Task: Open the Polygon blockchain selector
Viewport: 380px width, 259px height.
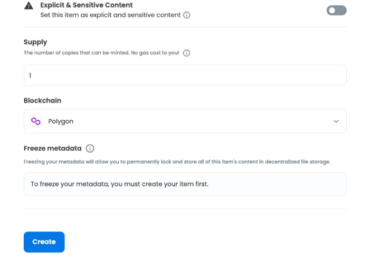Action: (x=185, y=121)
